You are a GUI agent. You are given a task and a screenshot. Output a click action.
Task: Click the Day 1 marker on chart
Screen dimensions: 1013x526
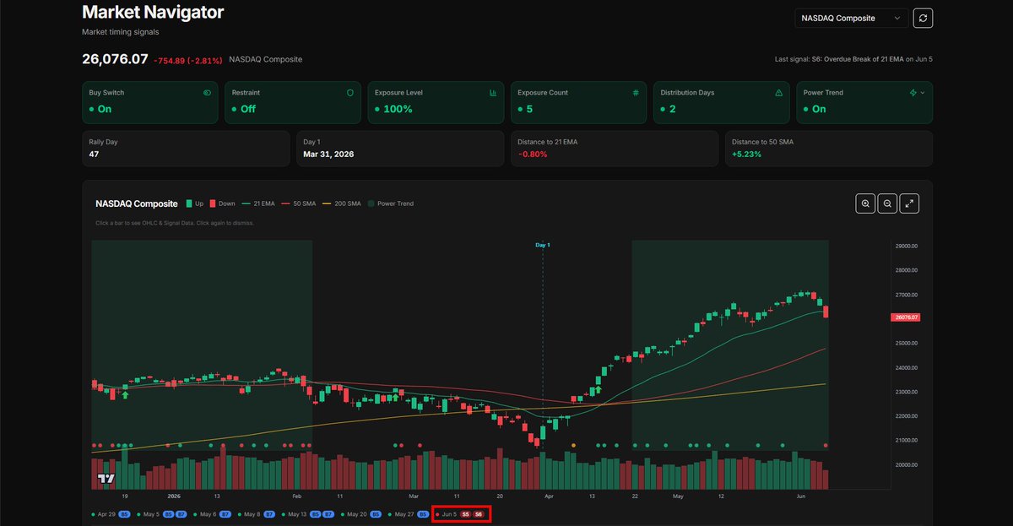(x=543, y=245)
